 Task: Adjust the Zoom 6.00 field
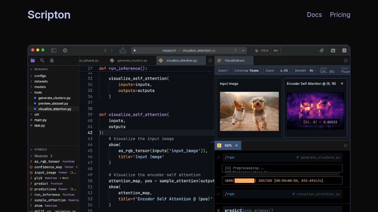pyautogui.click(x=277, y=71)
